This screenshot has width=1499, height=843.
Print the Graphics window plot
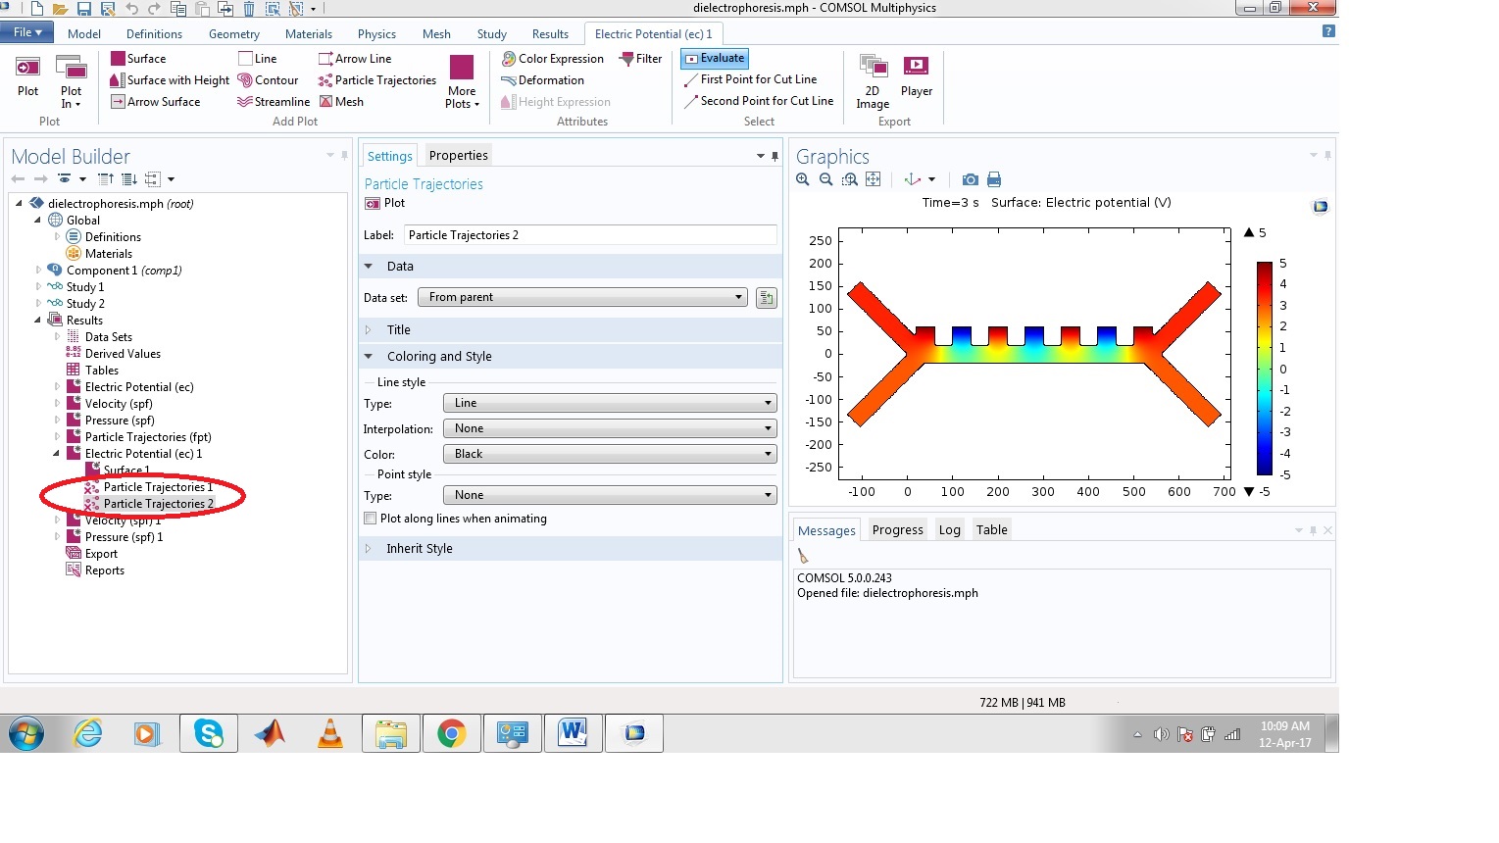pyautogui.click(x=994, y=179)
